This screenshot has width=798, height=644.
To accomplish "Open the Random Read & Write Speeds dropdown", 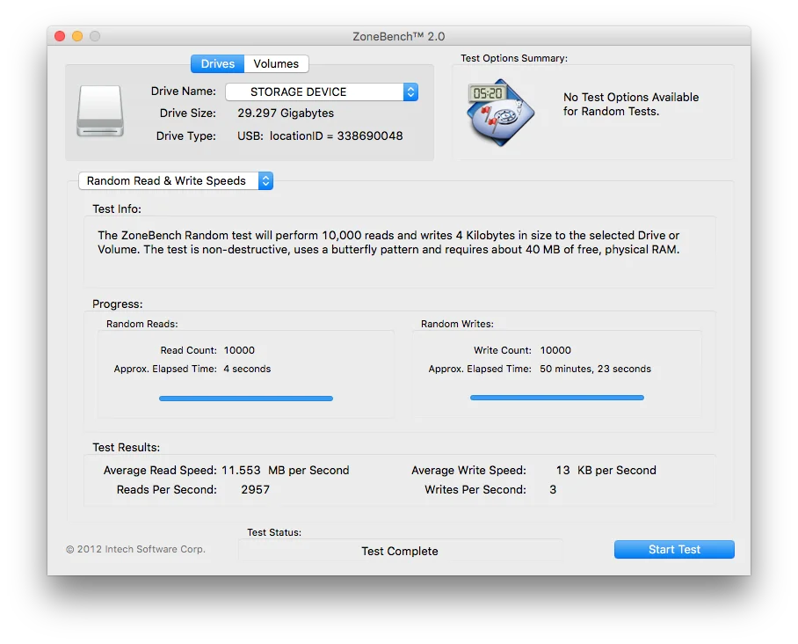I will [x=176, y=181].
